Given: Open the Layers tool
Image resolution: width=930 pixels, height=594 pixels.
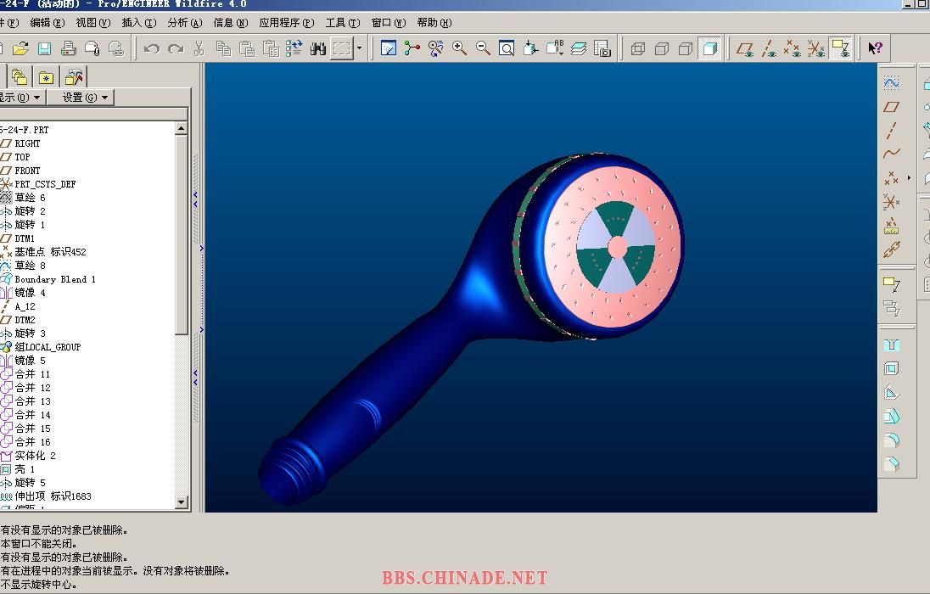Looking at the screenshot, I should click(579, 48).
